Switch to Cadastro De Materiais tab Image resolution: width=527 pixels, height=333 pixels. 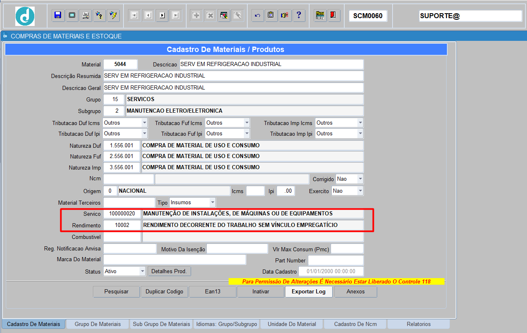pos(34,324)
